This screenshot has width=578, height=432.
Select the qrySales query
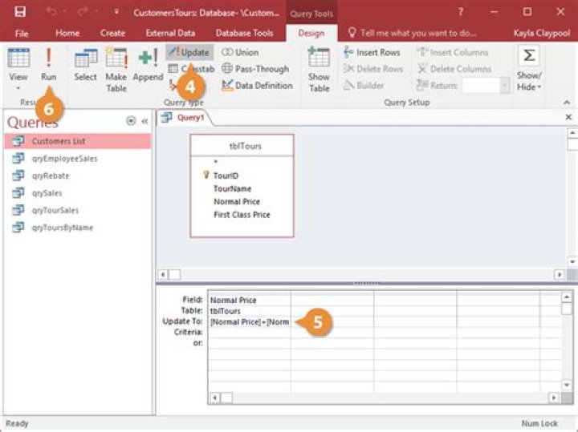pos(78,193)
